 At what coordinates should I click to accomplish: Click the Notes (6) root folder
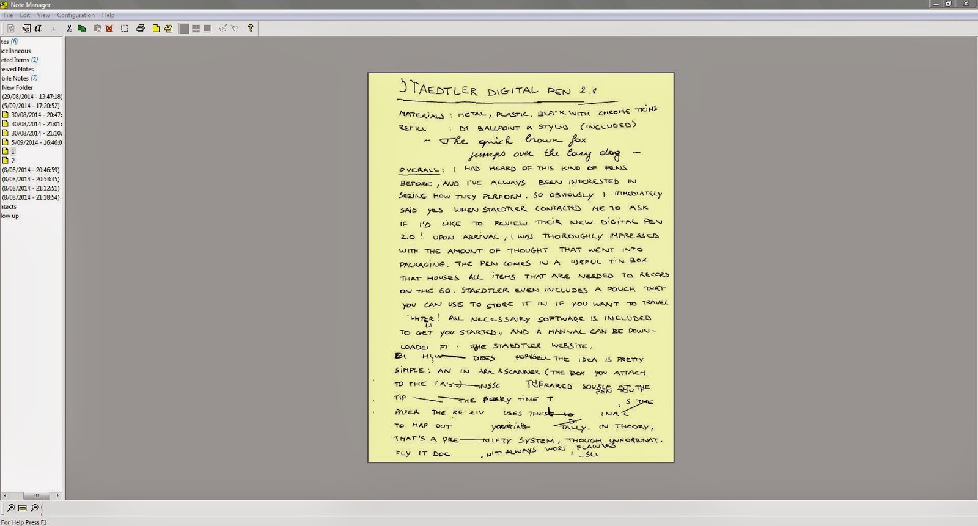coord(9,42)
